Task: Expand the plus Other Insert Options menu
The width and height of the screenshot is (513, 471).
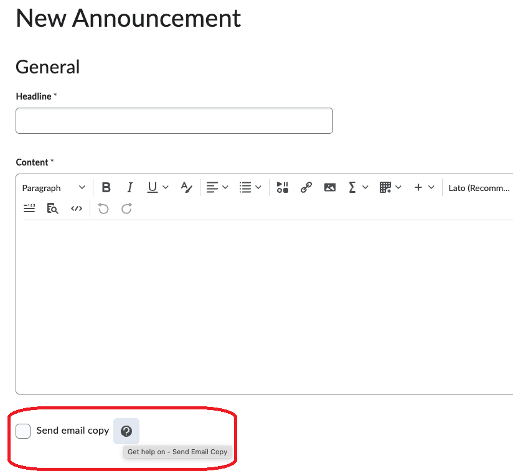Action: [424, 187]
